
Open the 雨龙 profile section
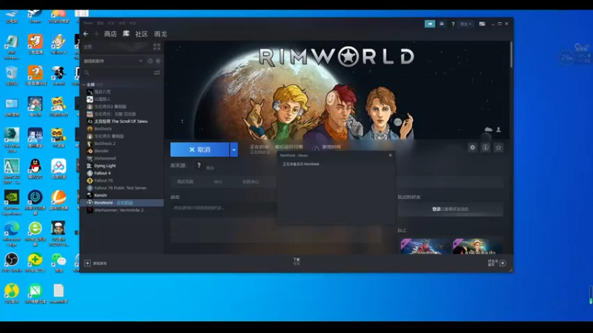[x=160, y=34]
